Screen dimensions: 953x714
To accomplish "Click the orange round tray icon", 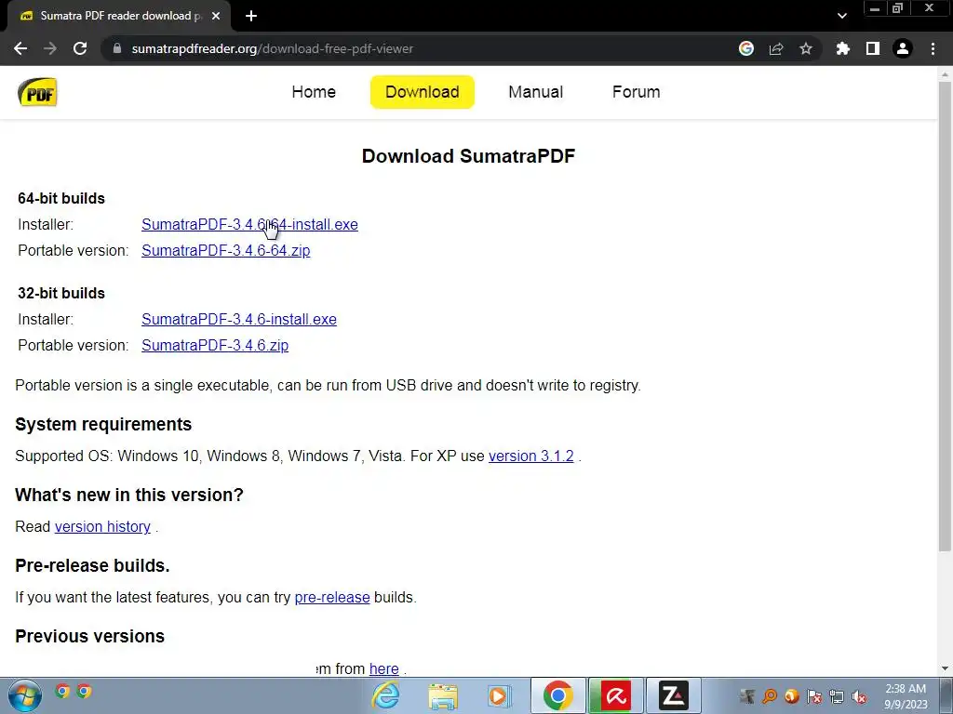I will (791, 695).
